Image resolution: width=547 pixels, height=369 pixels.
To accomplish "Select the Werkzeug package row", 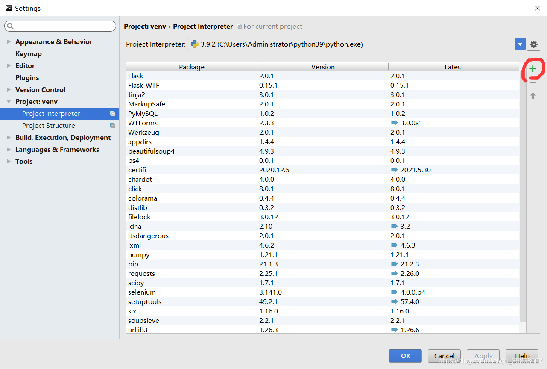I will coord(323,132).
